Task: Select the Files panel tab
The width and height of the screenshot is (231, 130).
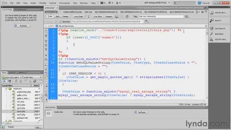Action: click(x=4, y=73)
